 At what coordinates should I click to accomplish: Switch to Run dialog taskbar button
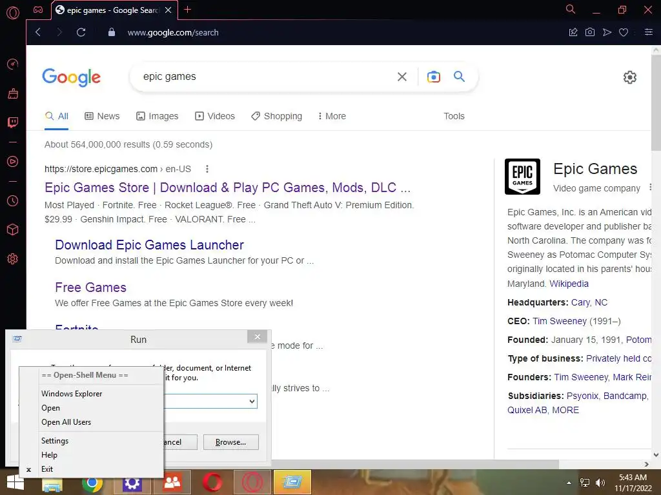[x=292, y=482]
